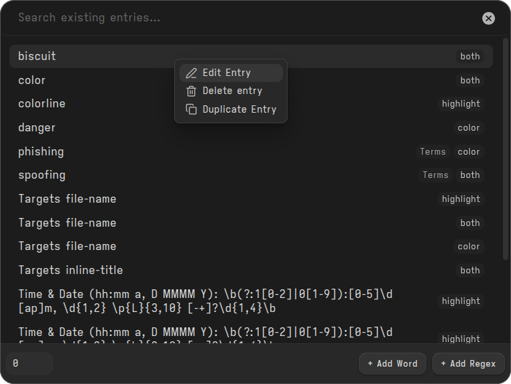Screen dimensions: 511x384
Task: Click the color tag on phishing row
Action: 468,151
